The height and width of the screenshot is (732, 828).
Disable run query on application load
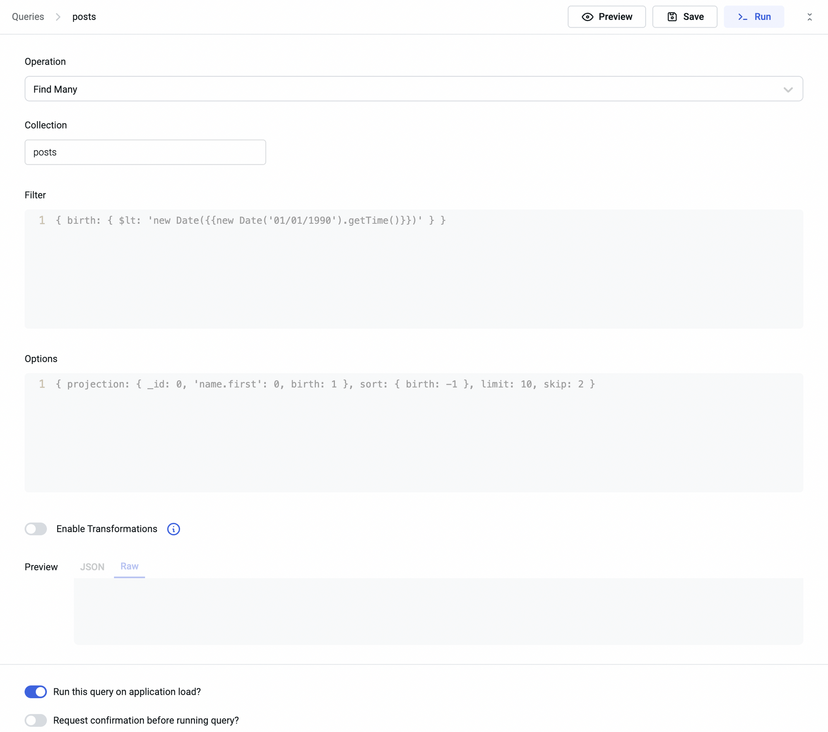coord(36,691)
